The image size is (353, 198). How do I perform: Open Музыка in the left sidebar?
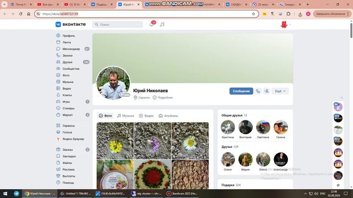pyautogui.click(x=68, y=82)
